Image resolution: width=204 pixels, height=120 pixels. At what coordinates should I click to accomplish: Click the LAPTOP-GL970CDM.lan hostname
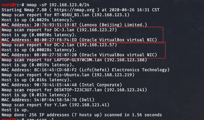point(78,60)
